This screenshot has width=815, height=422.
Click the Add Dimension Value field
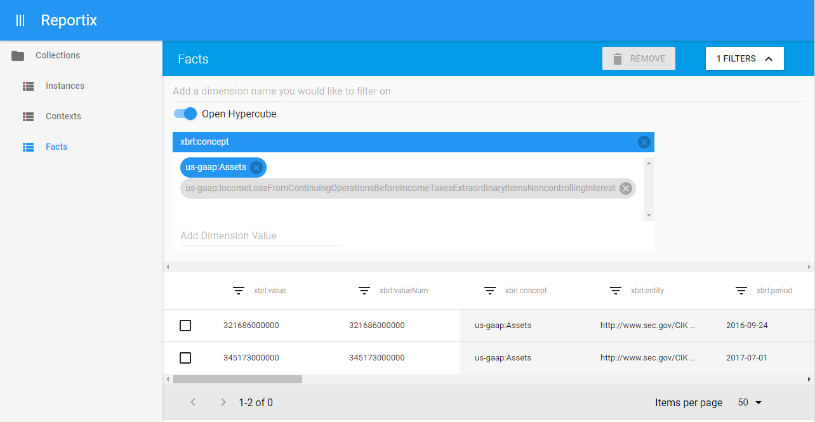click(x=262, y=235)
